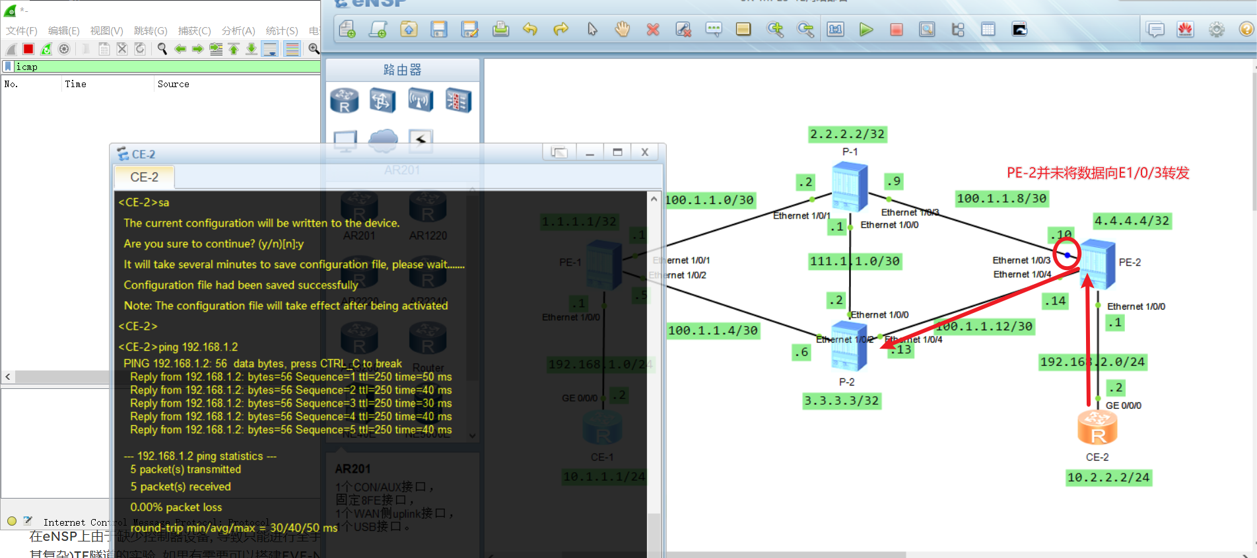This screenshot has height=558, width=1257.
Task: Select the WLAN device category icon
Action: pyautogui.click(x=421, y=101)
